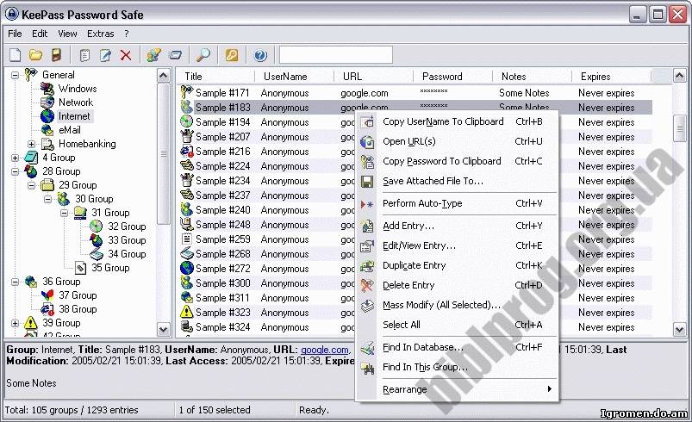
Task: Click the floppy icon beside Save Attached File
Action: (367, 181)
